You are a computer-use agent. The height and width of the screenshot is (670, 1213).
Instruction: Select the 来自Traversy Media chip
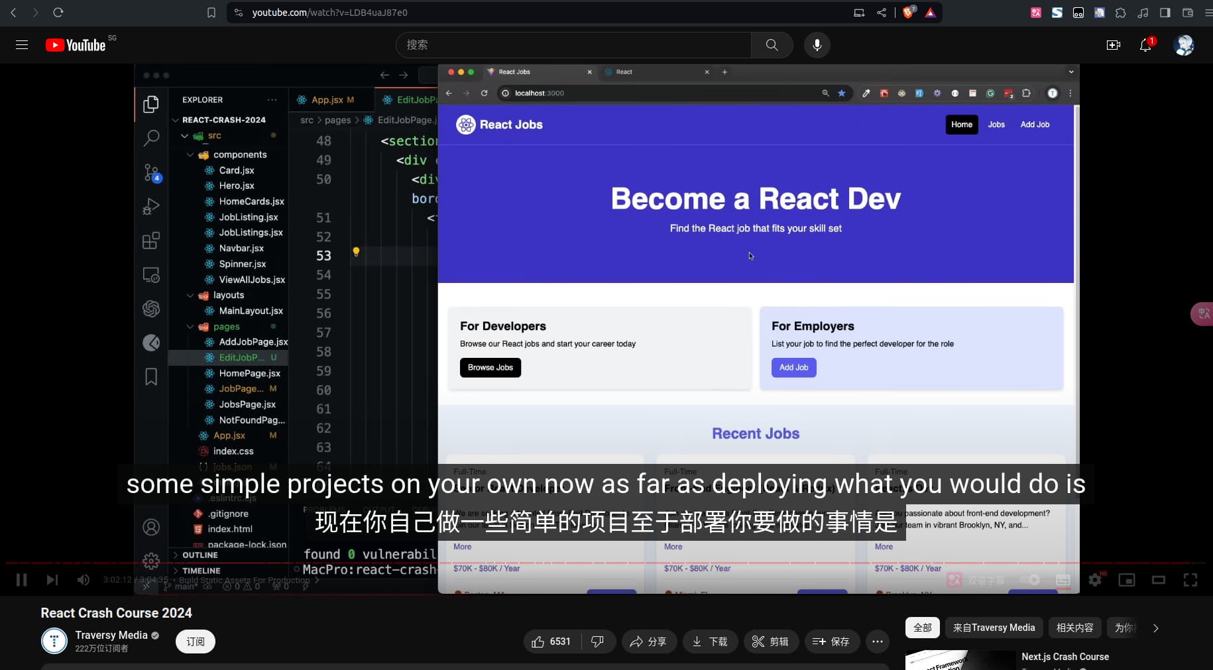tap(994, 628)
